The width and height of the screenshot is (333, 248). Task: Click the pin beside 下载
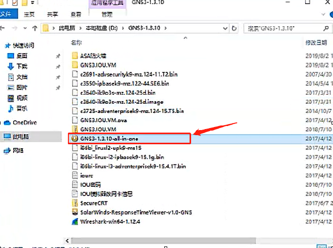pyautogui.click(x=58, y=67)
